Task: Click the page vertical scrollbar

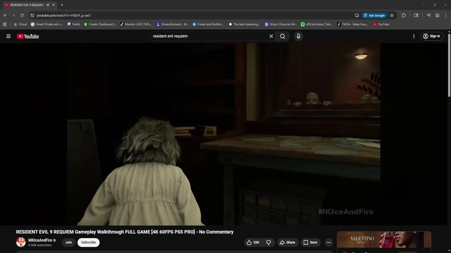Action: click(449, 65)
